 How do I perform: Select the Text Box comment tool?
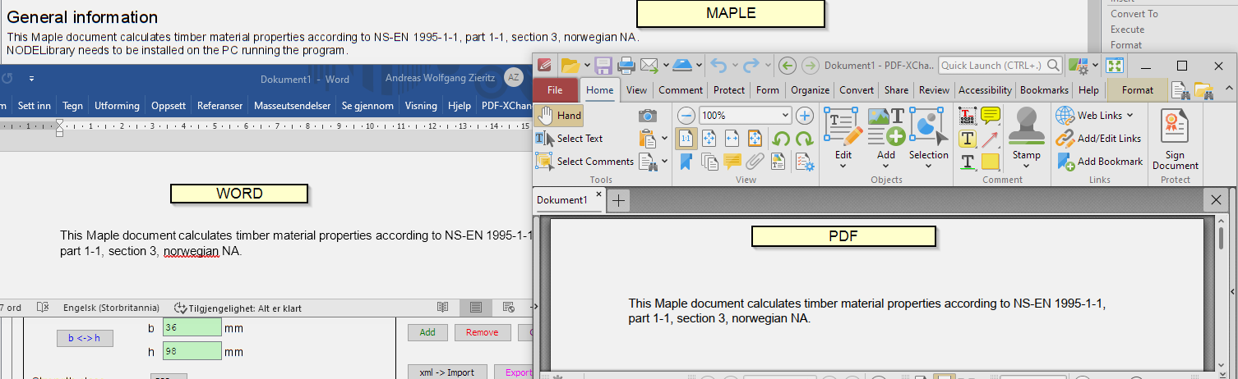tap(968, 139)
